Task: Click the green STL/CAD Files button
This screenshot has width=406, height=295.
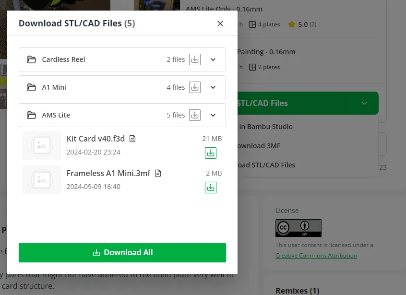Action: click(294, 103)
